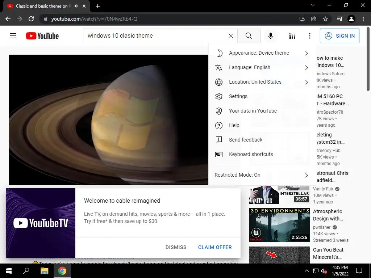Open Restricted Mode: On option
Image resolution: width=371 pixels, height=278 pixels.
[262, 175]
